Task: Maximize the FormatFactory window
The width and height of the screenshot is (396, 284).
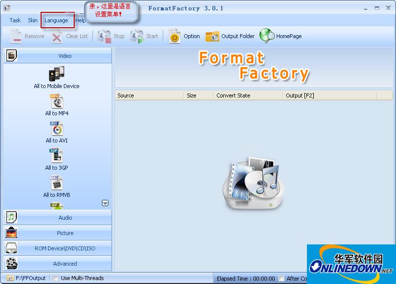Action: (377, 8)
